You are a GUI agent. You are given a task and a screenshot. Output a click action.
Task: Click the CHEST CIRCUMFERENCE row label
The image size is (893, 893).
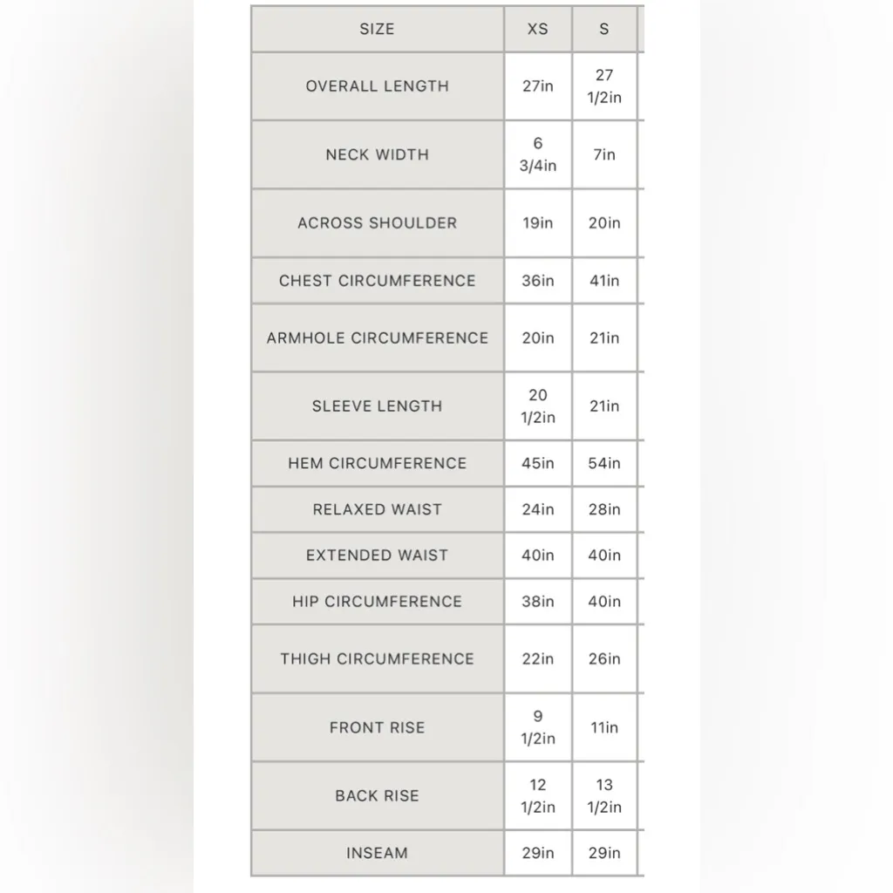point(377,281)
